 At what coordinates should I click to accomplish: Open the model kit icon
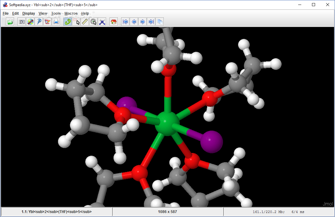point(102,22)
